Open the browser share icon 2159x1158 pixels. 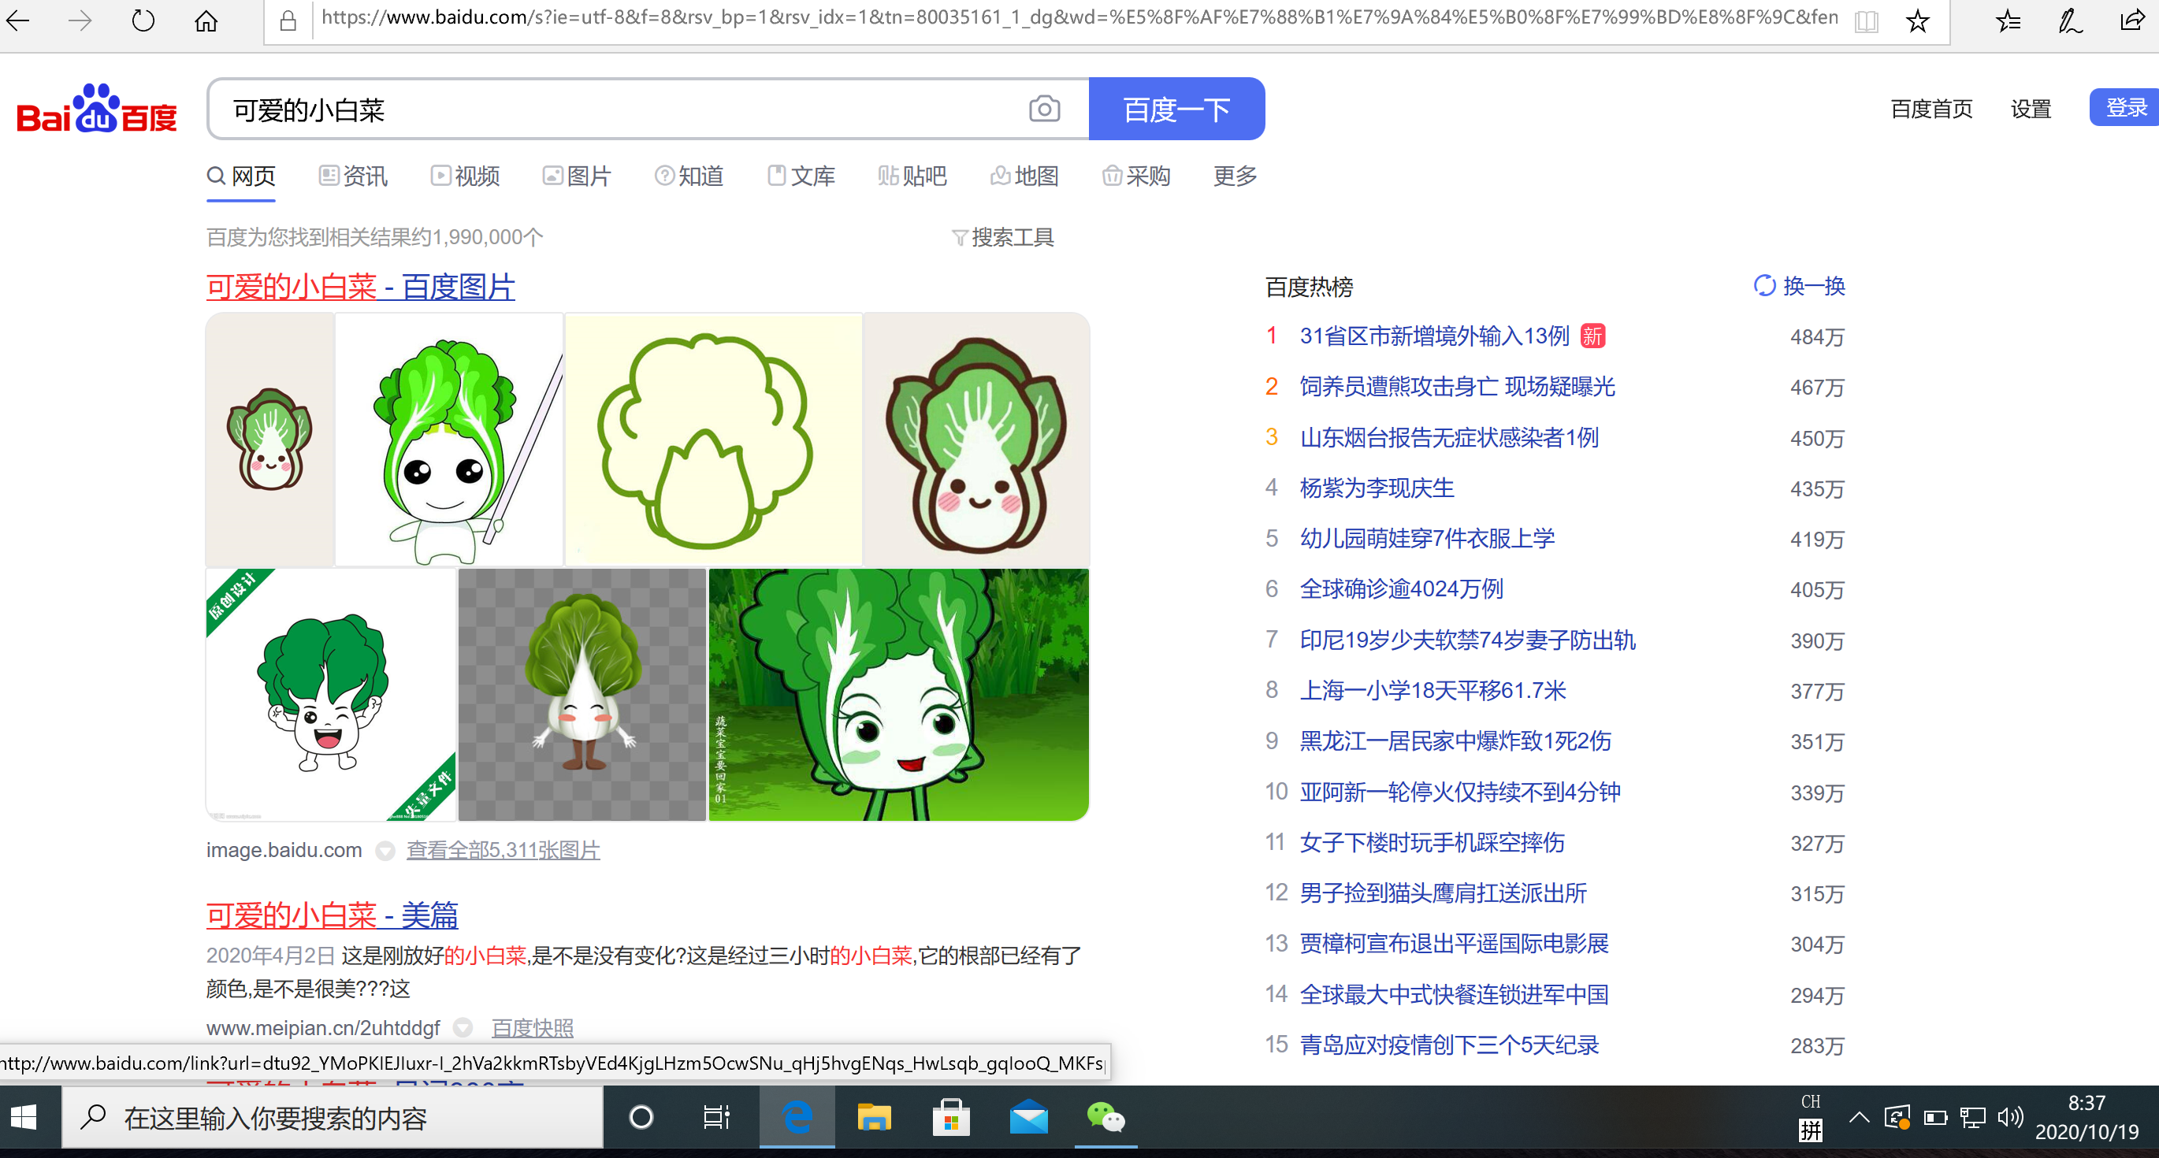click(x=2131, y=20)
